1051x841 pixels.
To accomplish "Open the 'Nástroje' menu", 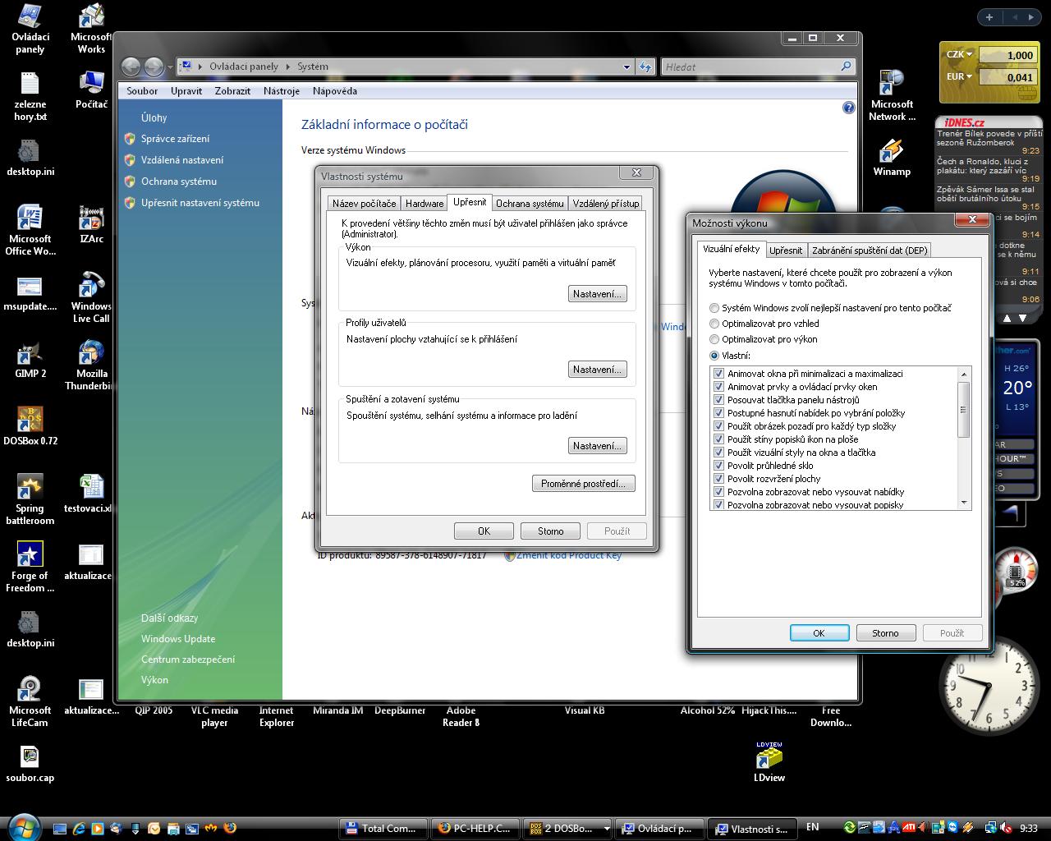I will (281, 91).
